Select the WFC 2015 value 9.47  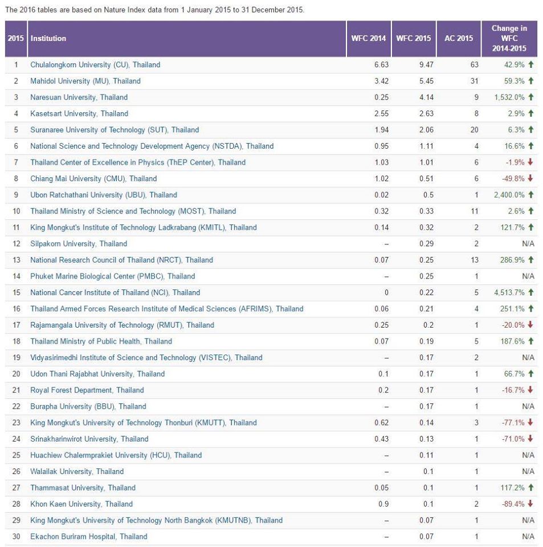(x=426, y=65)
